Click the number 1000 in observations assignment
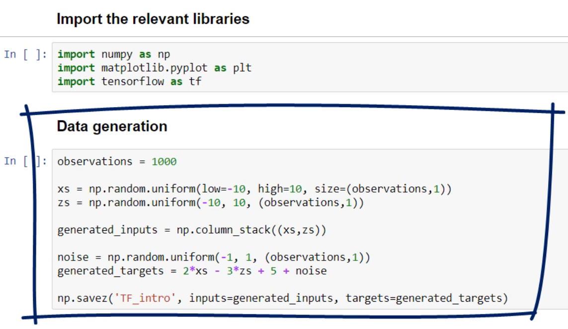The width and height of the screenshot is (568, 329). tap(163, 161)
